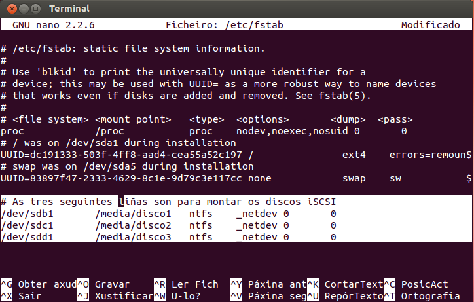Click '^K CortarText' shortcut
474x302 pixels.
[345, 284]
